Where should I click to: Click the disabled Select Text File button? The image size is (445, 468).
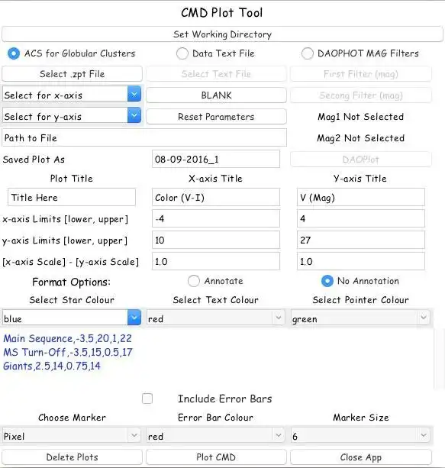point(216,74)
